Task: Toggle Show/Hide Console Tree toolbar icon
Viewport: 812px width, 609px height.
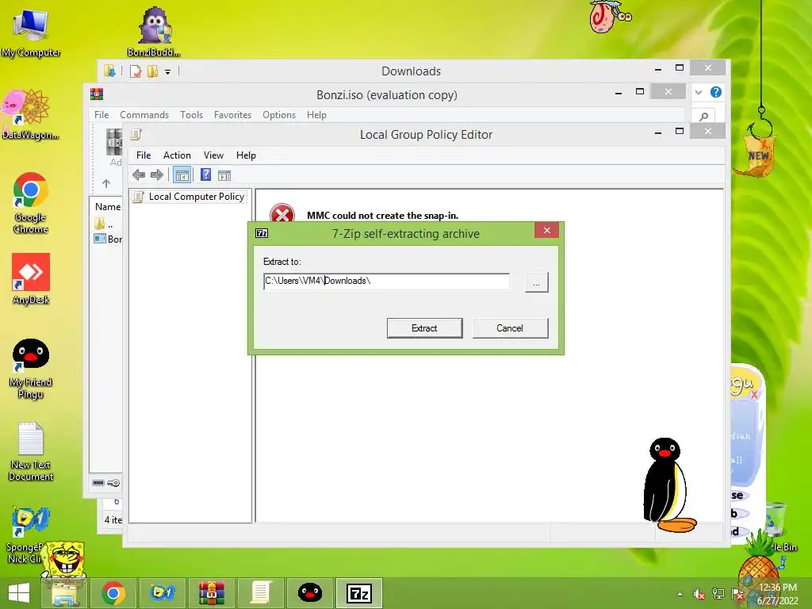Action: [x=182, y=175]
